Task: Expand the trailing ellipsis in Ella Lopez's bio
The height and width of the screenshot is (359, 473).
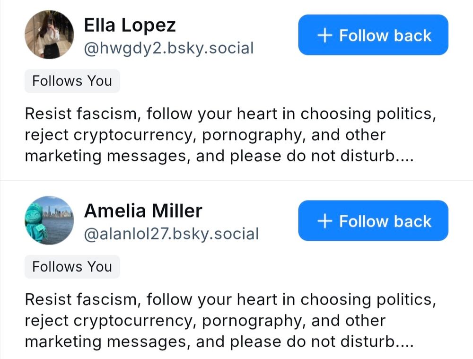Action: click(x=406, y=156)
